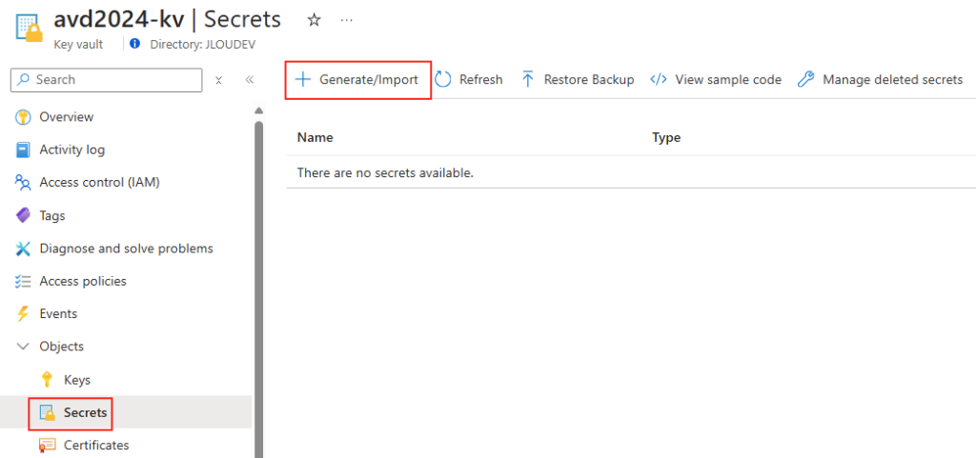Click View sample code

[x=716, y=80]
